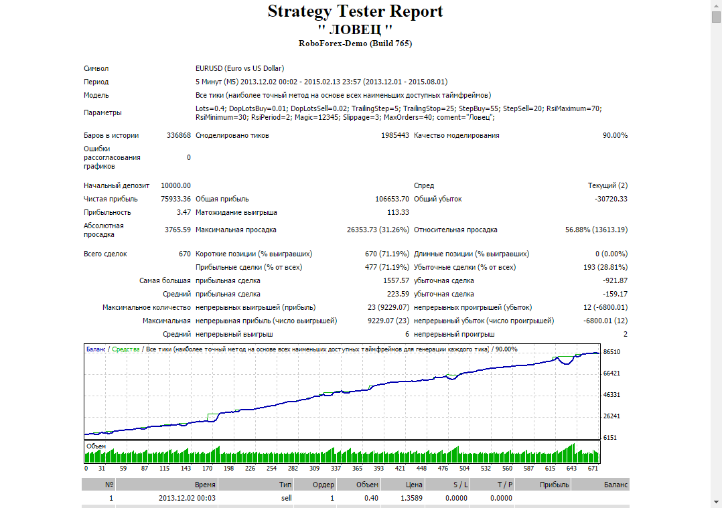Click long positions value 0 (0.00%)
The height and width of the screenshot is (508, 722).
611,254
